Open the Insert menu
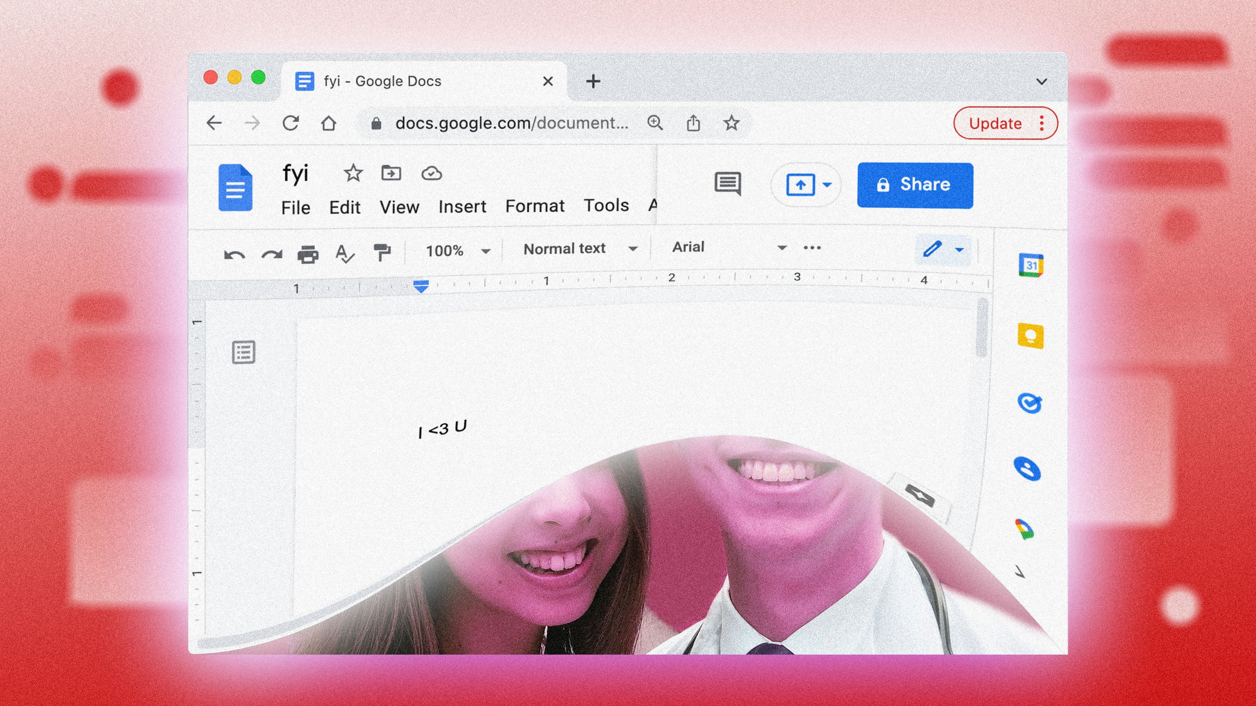This screenshot has width=1256, height=706. 462,207
